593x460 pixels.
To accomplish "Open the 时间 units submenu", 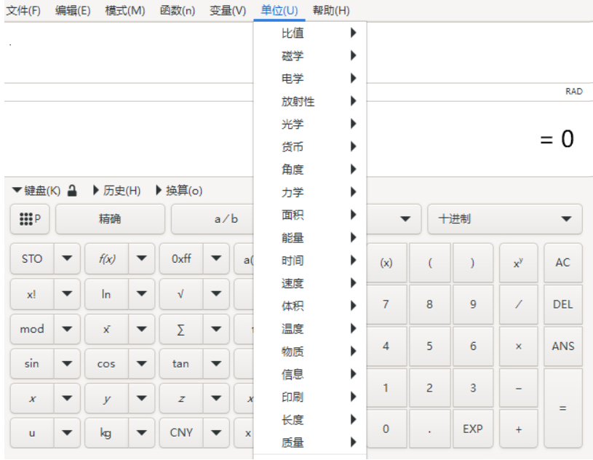I will (310, 261).
